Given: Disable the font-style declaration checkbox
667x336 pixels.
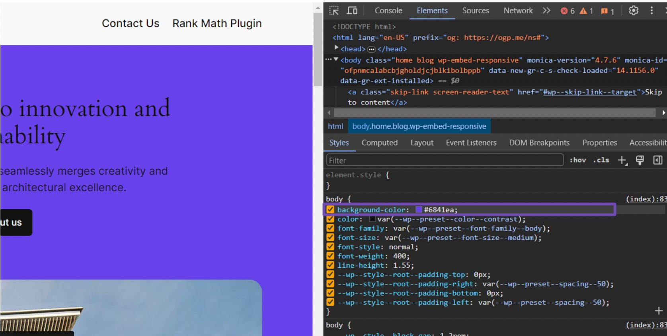Looking at the screenshot, I should click(330, 246).
